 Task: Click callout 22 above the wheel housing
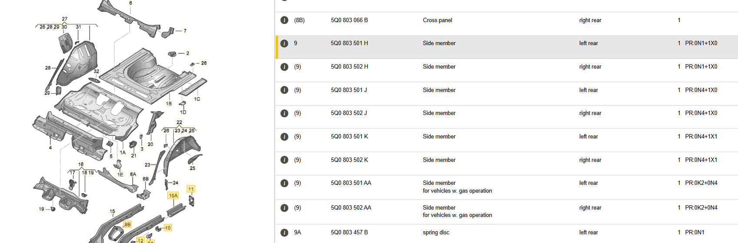pyautogui.click(x=179, y=122)
